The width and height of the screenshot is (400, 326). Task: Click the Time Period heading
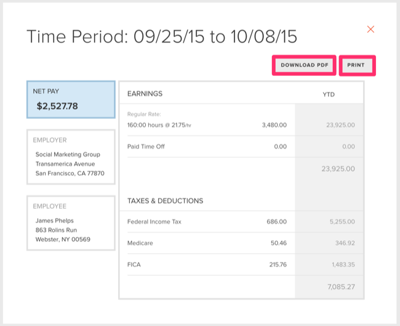[162, 36]
